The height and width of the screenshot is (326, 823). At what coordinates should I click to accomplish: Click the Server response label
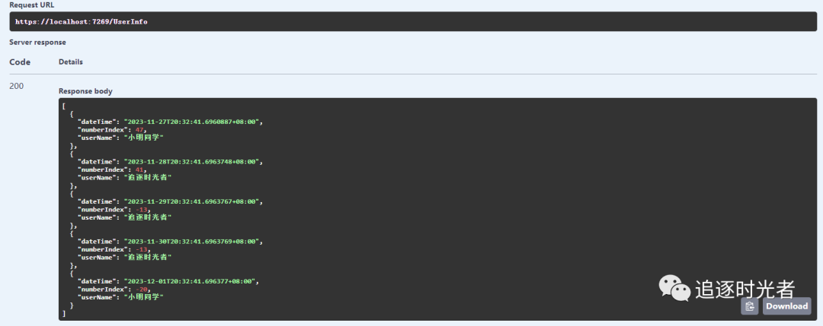[37, 43]
